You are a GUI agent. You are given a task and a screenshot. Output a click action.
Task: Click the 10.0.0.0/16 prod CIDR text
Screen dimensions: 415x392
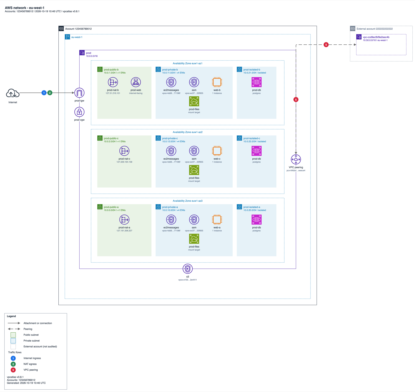point(92,56)
